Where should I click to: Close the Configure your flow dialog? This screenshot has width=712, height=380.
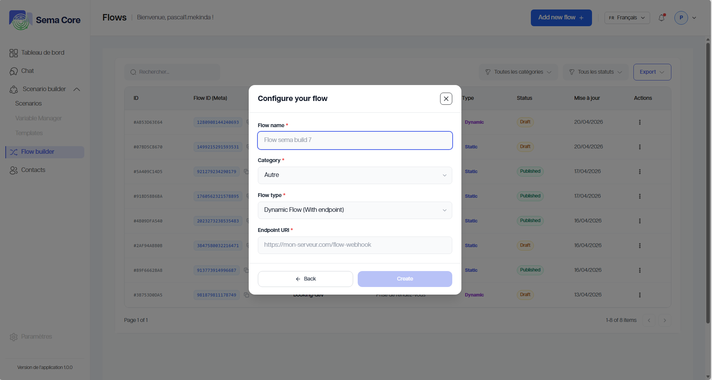click(446, 99)
